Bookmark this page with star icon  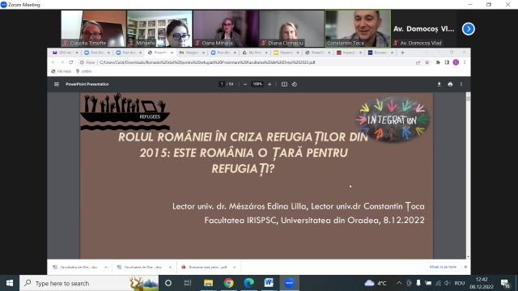coord(427,62)
